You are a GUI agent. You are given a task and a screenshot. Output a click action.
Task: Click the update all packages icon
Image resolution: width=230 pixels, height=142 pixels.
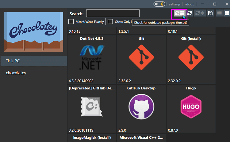(200, 13)
